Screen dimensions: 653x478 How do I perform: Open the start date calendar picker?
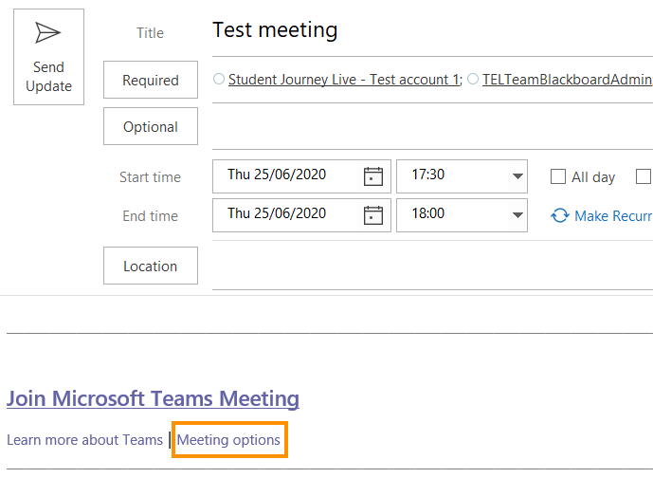coord(373,176)
